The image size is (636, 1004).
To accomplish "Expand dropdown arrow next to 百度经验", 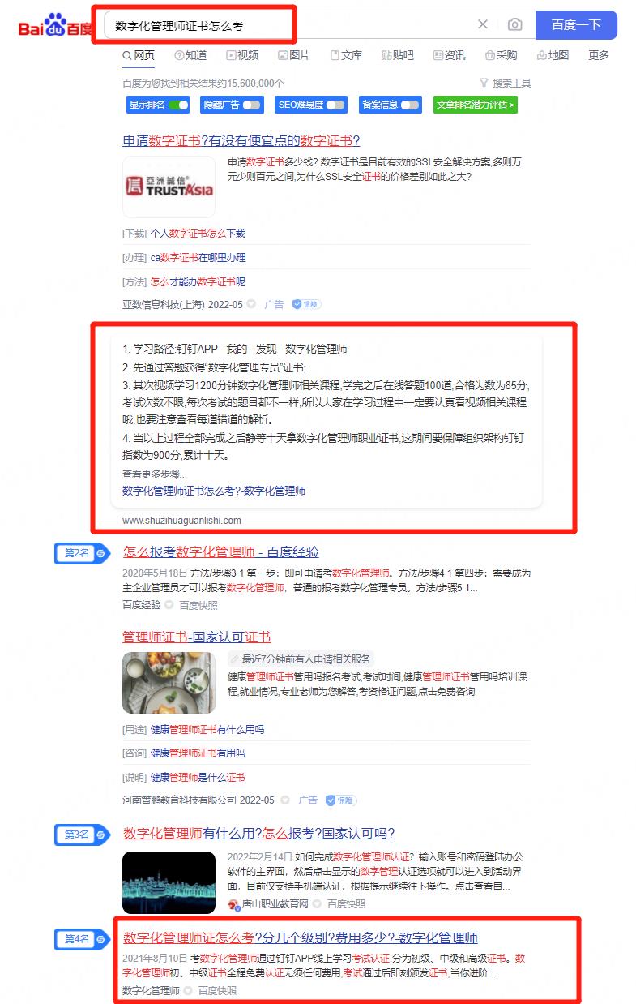I will 169,605.
